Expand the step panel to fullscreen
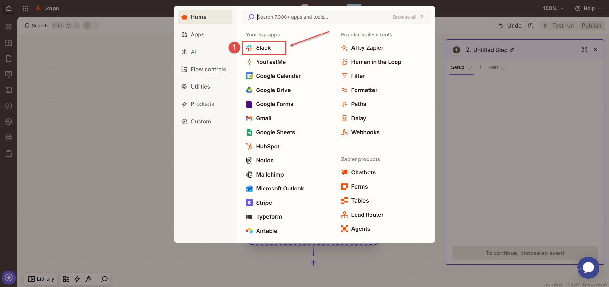This screenshot has height=287, width=609. (x=584, y=50)
